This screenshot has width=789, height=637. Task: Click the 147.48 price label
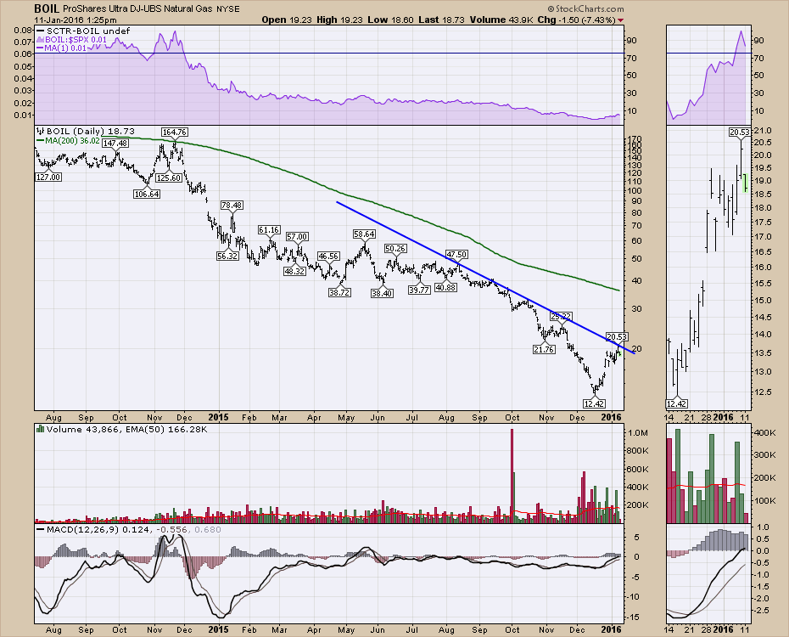pyautogui.click(x=115, y=143)
